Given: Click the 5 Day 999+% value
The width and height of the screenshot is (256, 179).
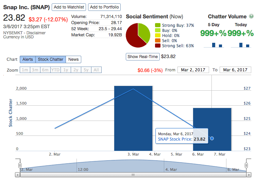Looking at the screenshot, I should [x=213, y=33].
